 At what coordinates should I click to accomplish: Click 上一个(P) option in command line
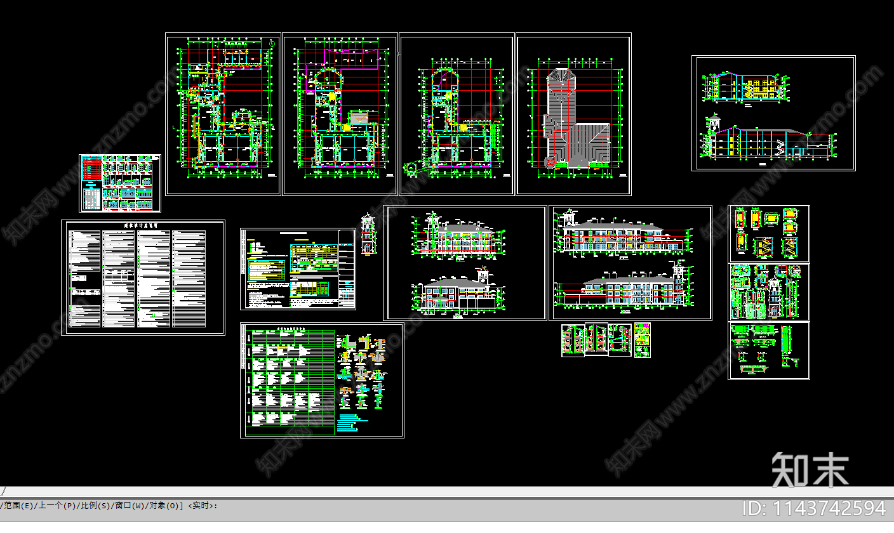click(x=57, y=506)
